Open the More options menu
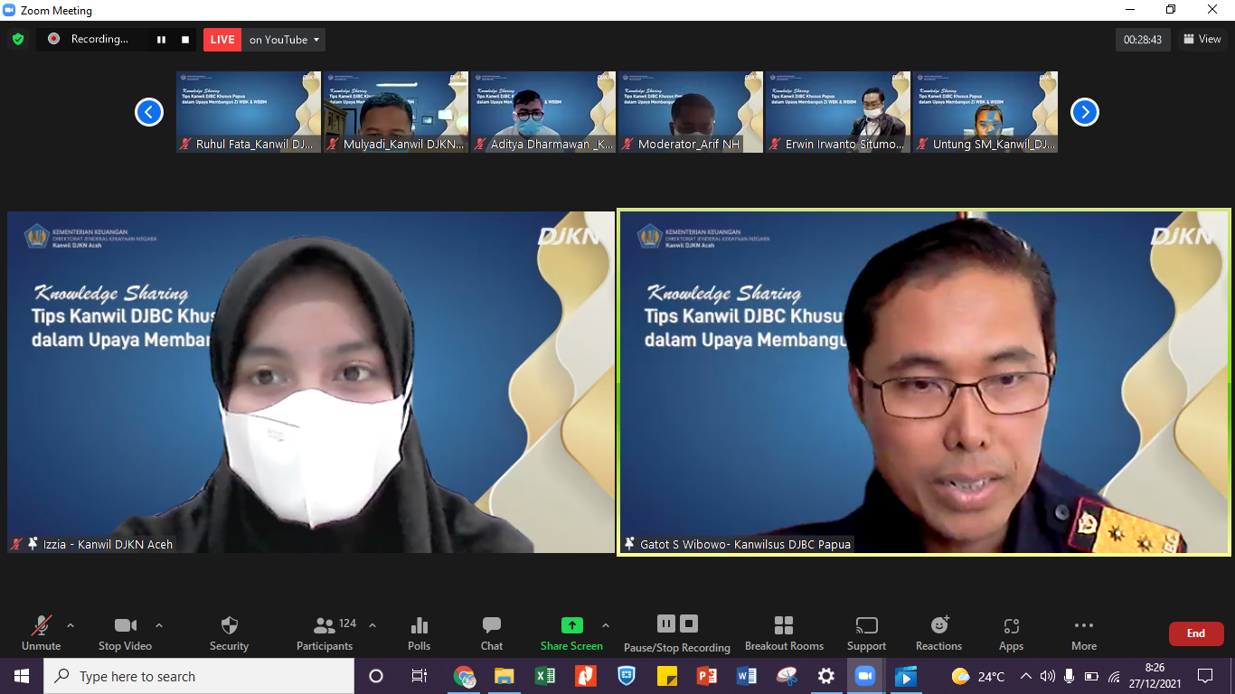Viewport: 1235px width, 694px height. click(x=1083, y=633)
